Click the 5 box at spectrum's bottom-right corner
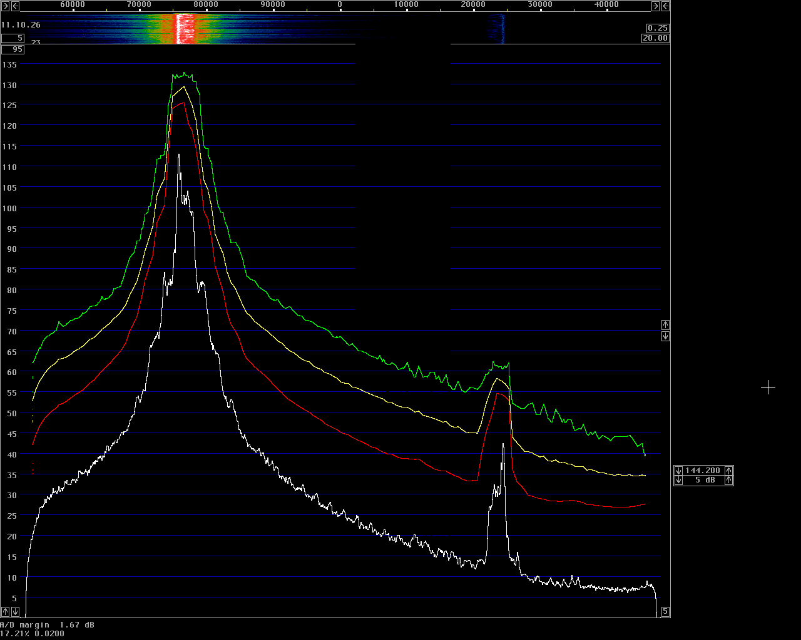The image size is (801, 640). tap(665, 611)
